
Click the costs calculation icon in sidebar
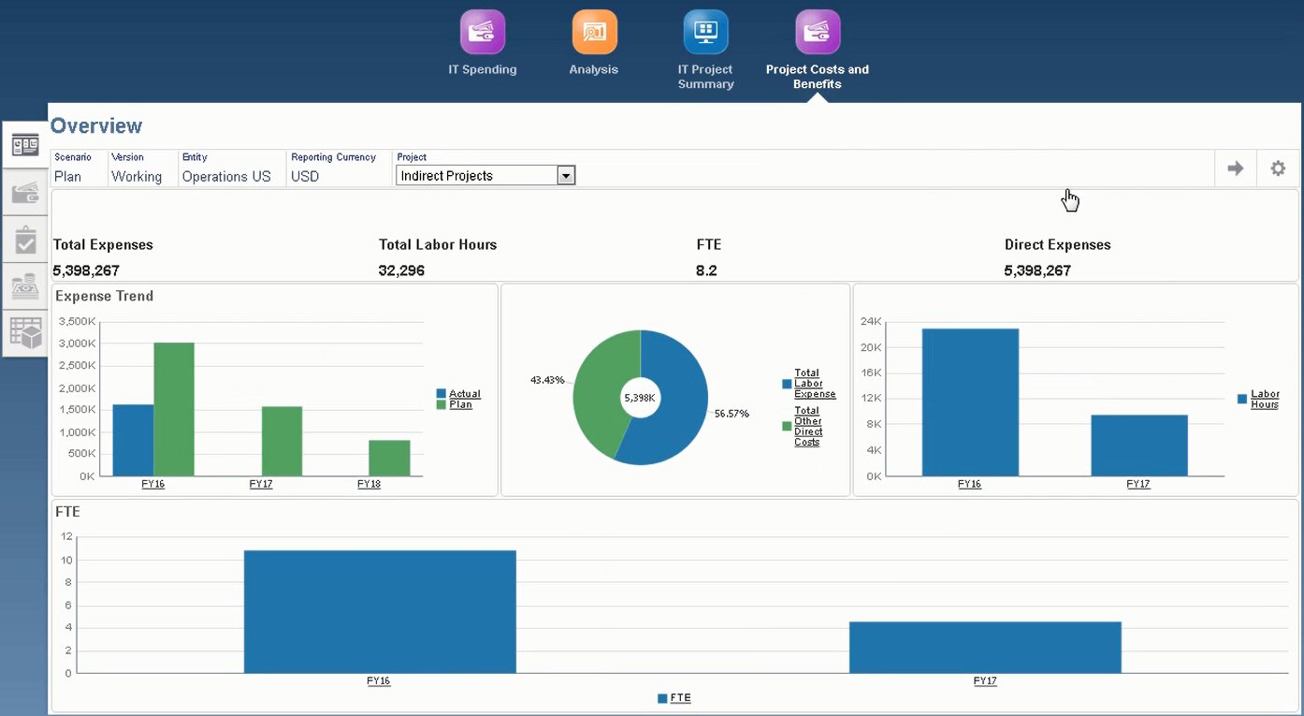pos(23,285)
